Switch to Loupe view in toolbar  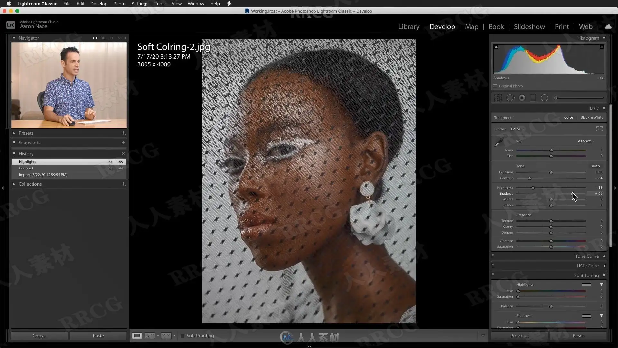(x=137, y=336)
